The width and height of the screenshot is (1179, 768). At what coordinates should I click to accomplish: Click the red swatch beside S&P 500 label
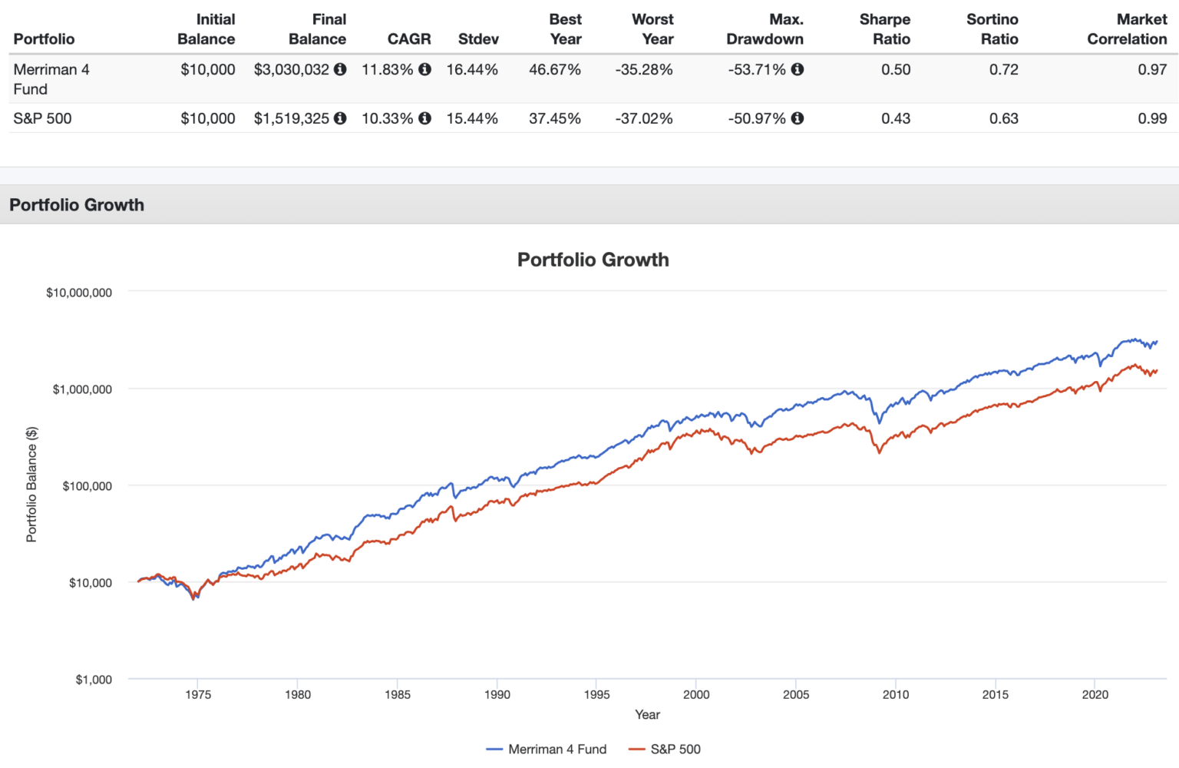click(635, 749)
